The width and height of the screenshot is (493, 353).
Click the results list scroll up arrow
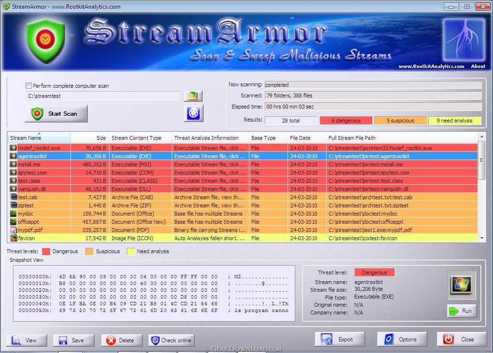coord(482,136)
